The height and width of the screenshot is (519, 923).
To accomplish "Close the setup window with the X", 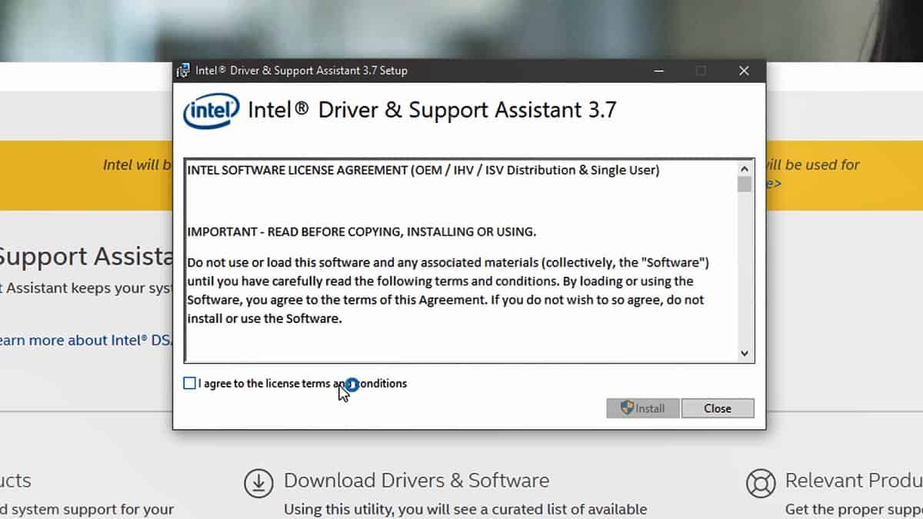I will click(744, 71).
